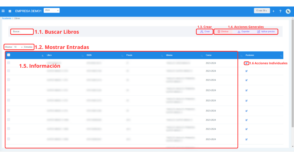
Task: Open the help question mark icon
Action: pyautogui.click(x=280, y=11)
